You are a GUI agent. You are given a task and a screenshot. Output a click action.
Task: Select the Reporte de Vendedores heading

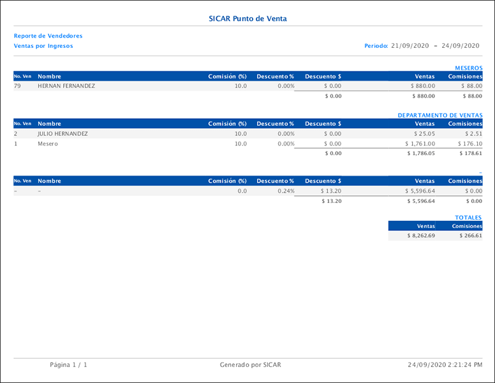click(48, 36)
